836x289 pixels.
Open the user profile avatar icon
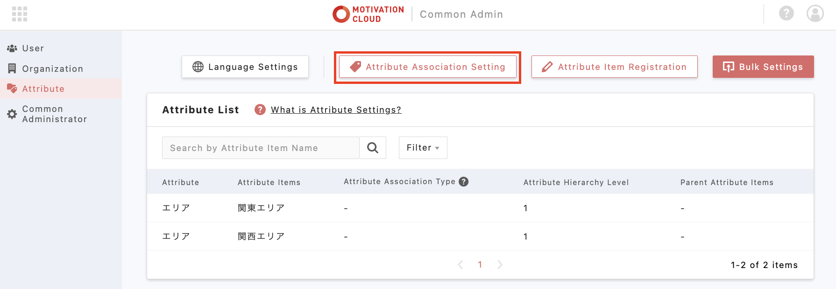tap(815, 14)
